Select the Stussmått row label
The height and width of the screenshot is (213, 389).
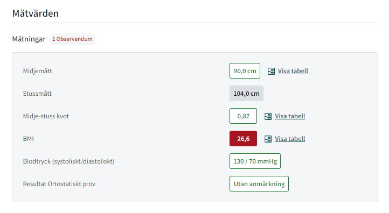pos(37,94)
